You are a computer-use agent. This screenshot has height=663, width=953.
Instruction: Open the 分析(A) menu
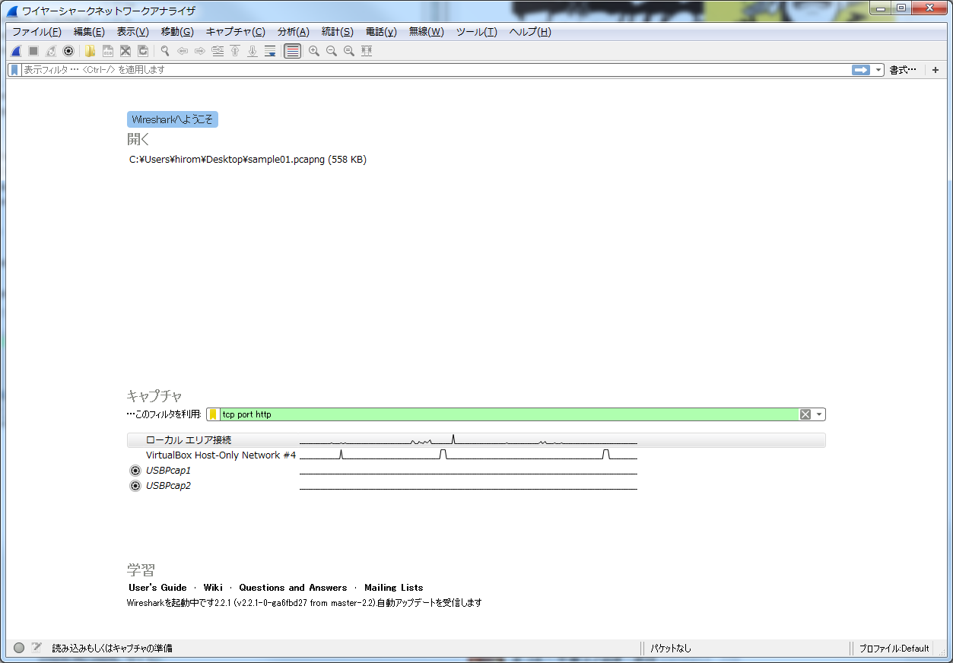[293, 32]
